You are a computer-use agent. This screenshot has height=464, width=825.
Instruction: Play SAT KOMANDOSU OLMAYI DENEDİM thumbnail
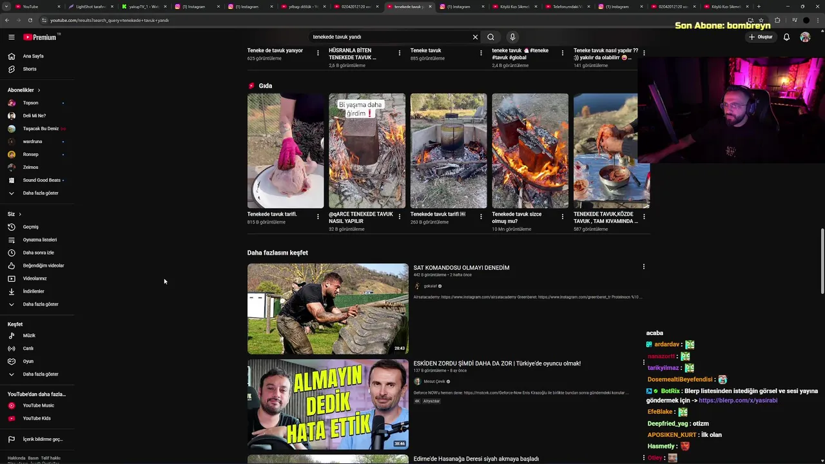pyautogui.click(x=328, y=309)
